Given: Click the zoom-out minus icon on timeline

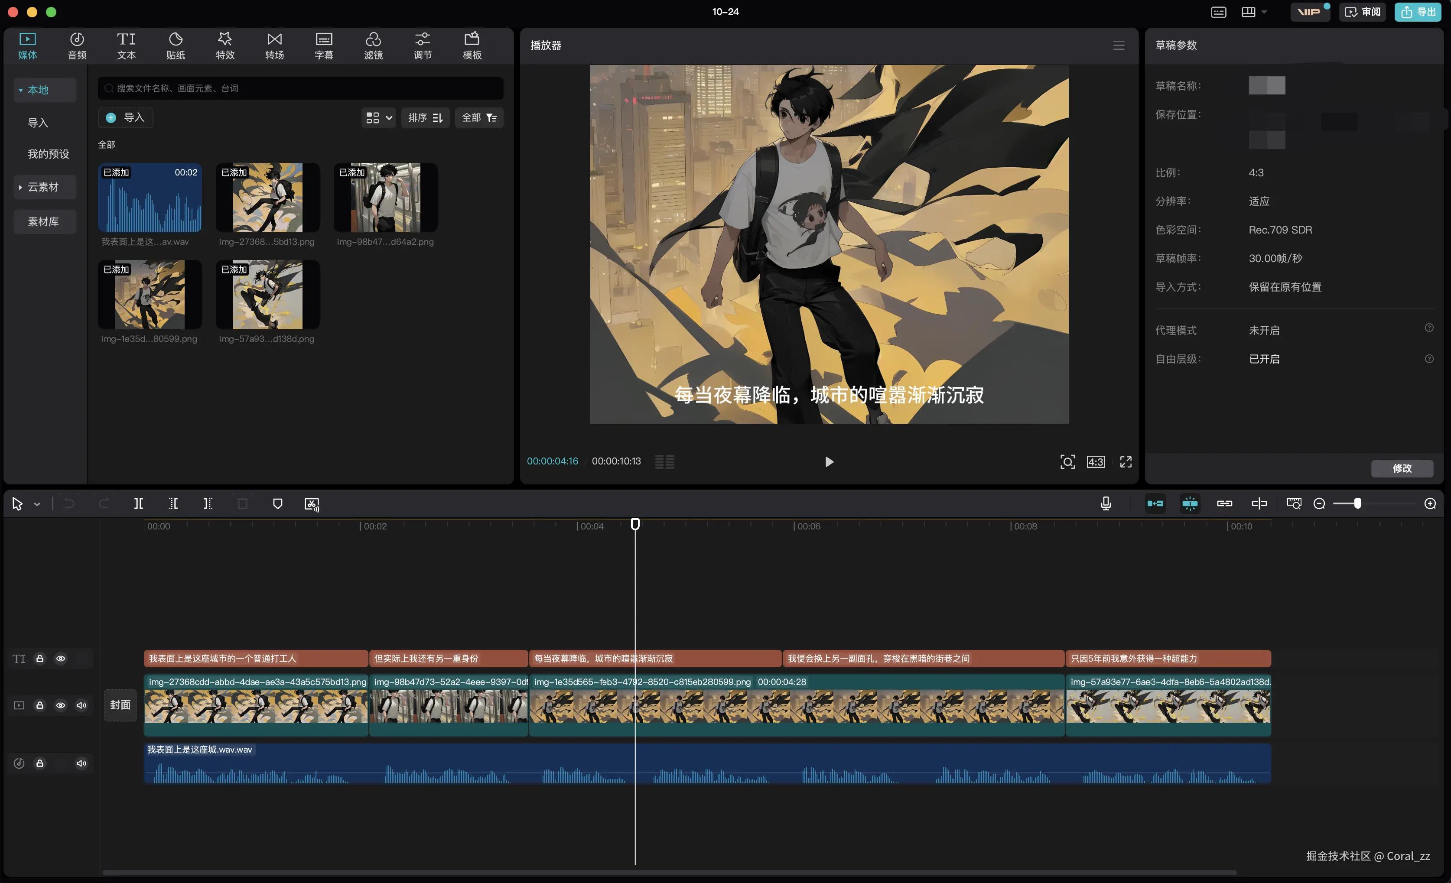Looking at the screenshot, I should tap(1319, 504).
